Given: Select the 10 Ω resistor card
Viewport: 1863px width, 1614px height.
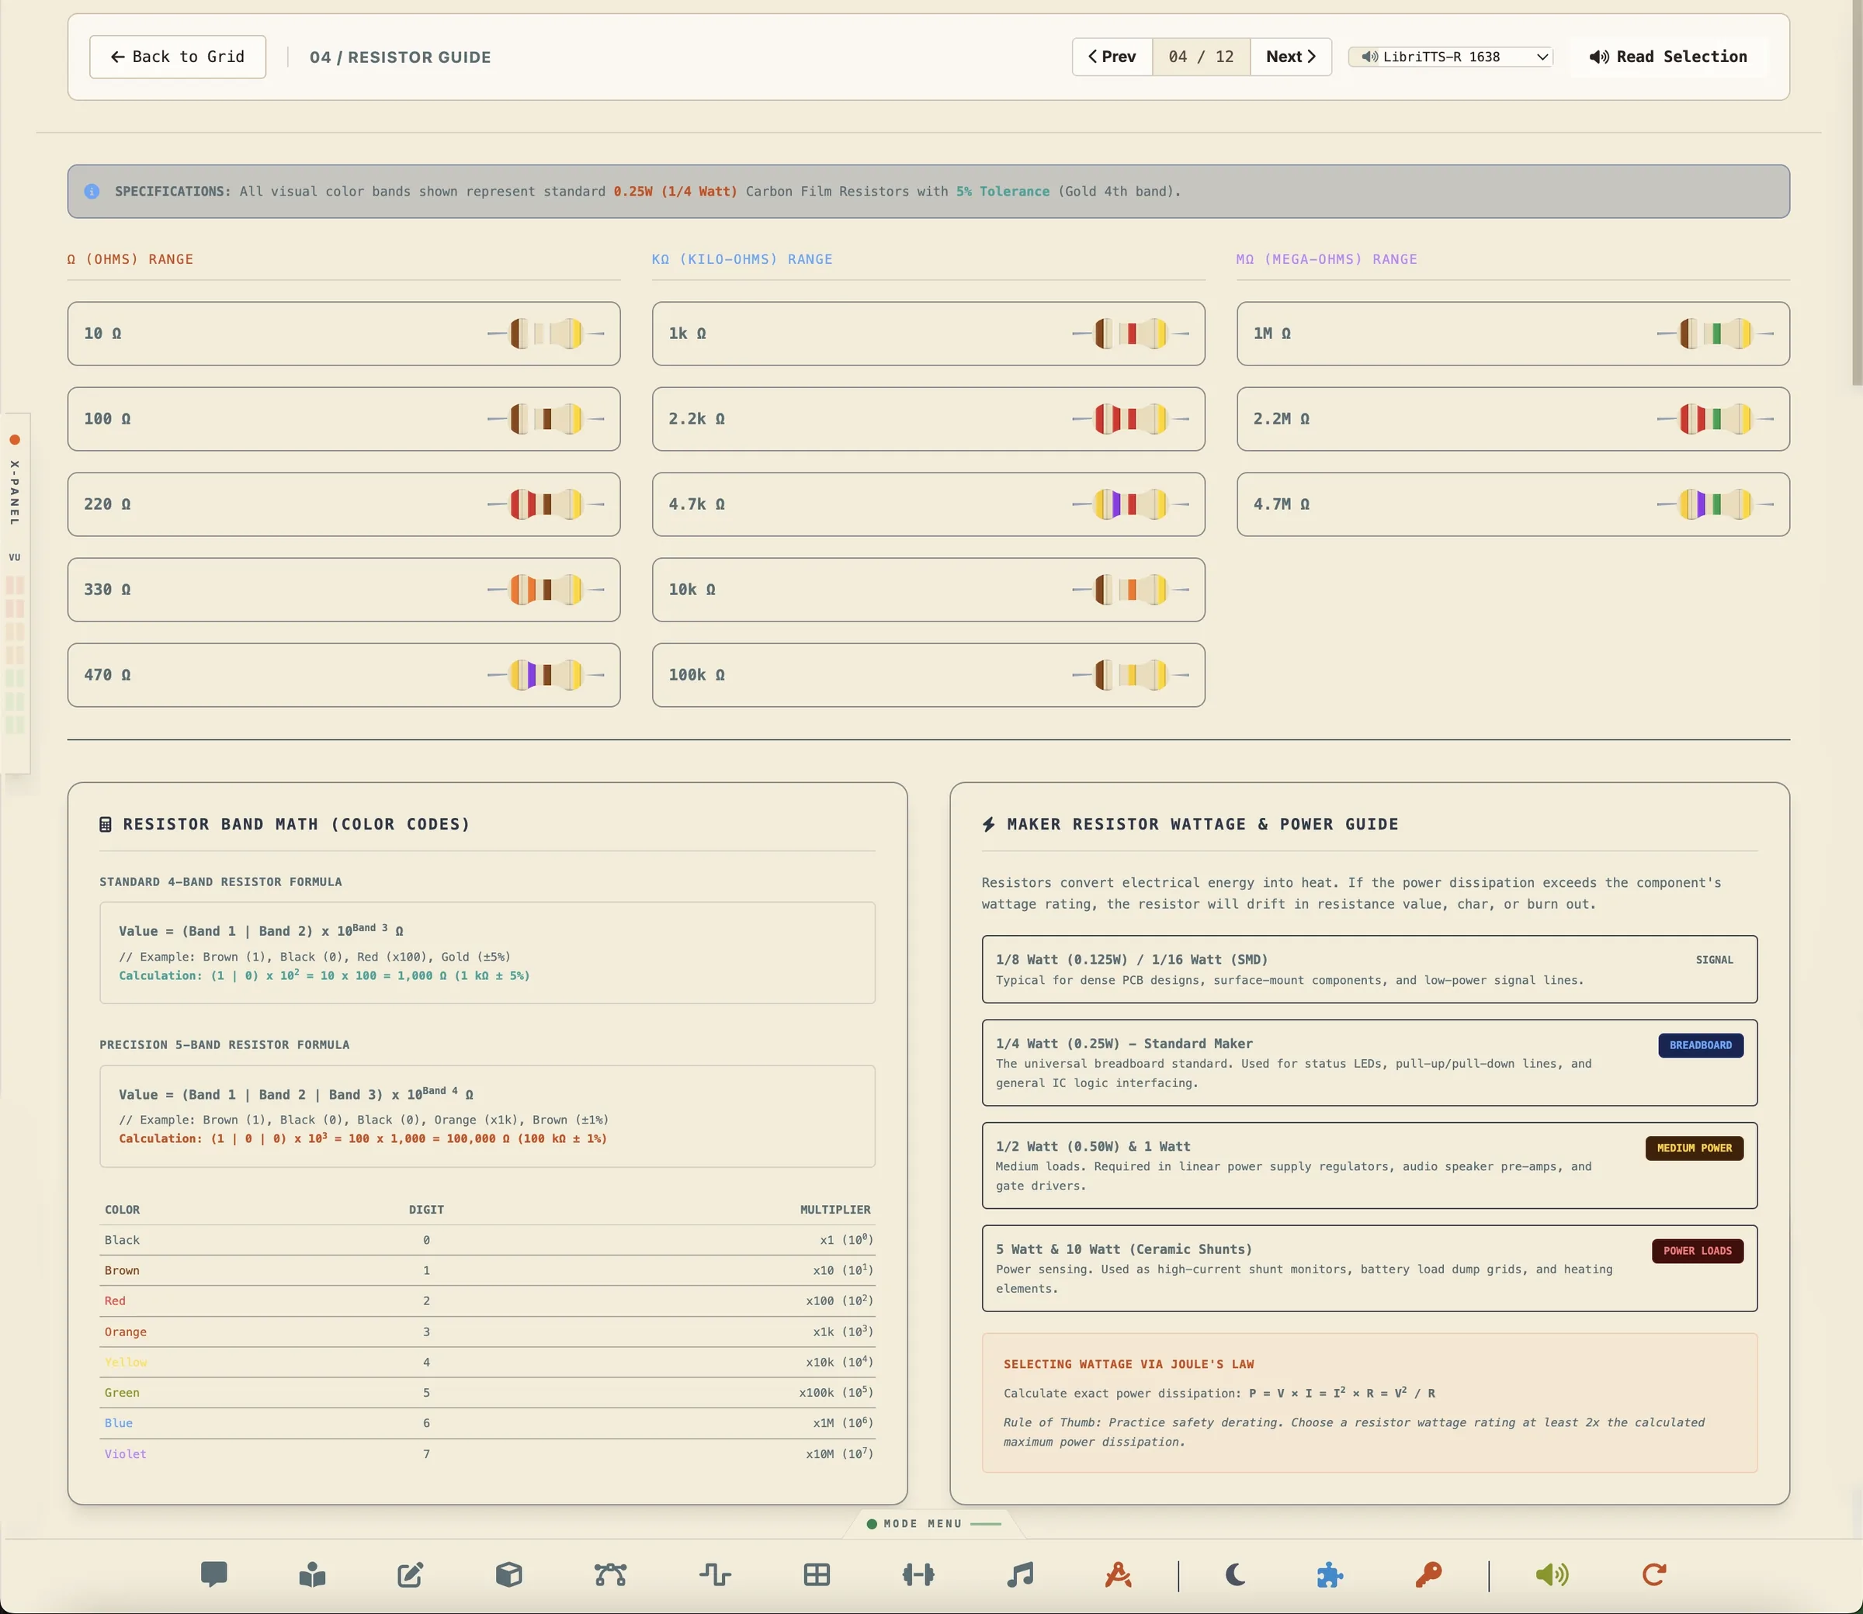Looking at the screenshot, I should pos(343,333).
